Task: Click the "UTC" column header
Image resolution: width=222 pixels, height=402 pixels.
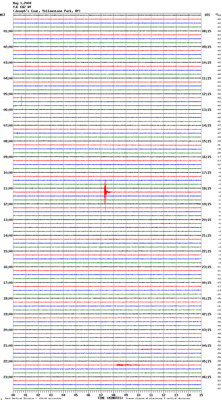Action: [208, 15]
